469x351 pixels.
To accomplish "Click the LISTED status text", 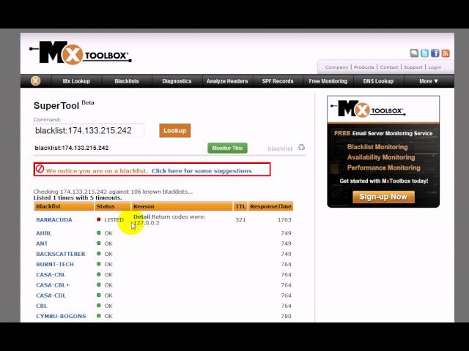I will tap(114, 219).
